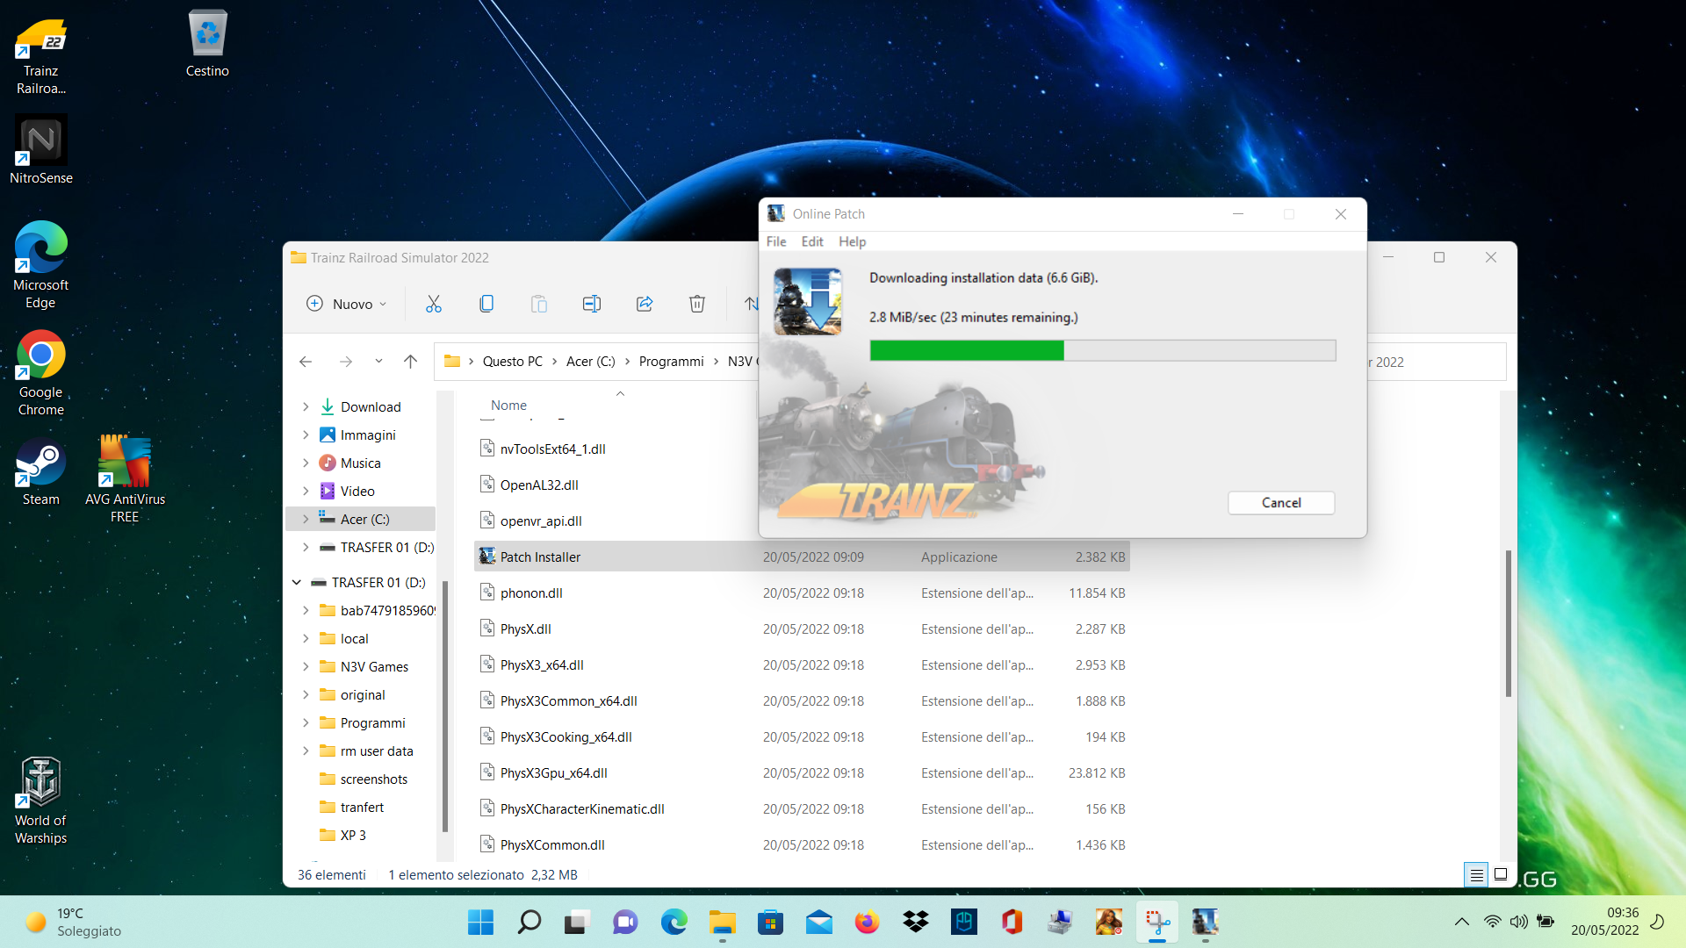The image size is (1686, 948).
Task: Click the Copy icon in Explorer toolbar
Action: pos(486,304)
